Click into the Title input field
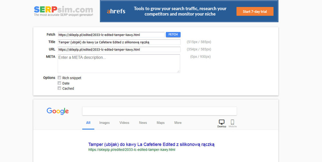 (119, 42)
